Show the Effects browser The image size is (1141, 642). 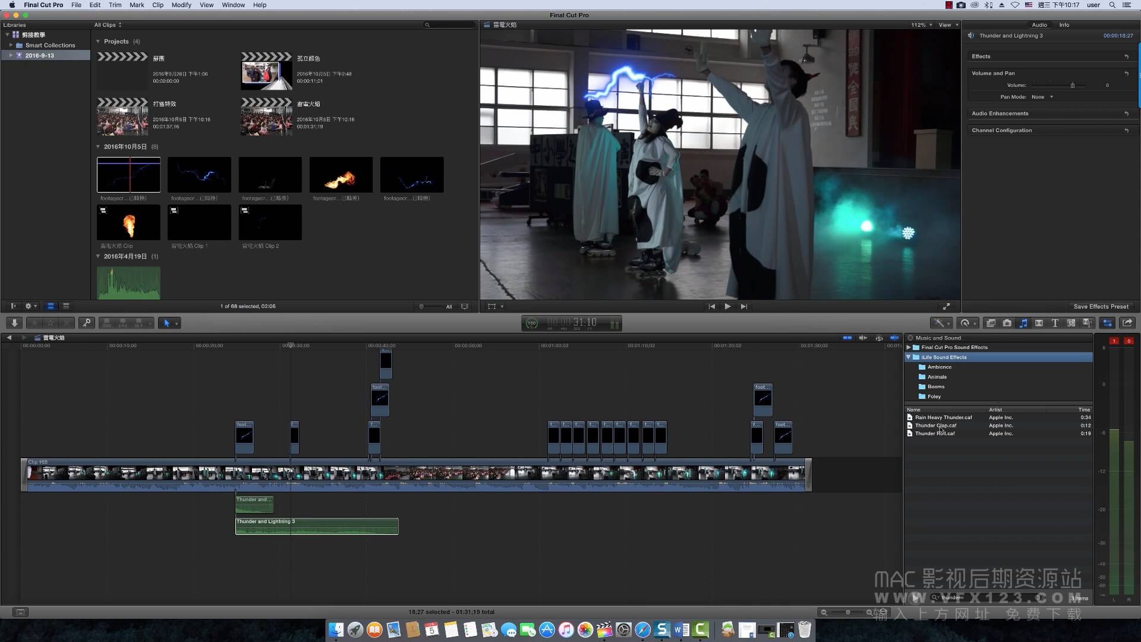coord(991,323)
